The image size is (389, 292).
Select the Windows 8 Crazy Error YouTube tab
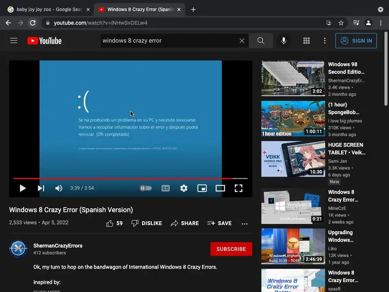140,10
